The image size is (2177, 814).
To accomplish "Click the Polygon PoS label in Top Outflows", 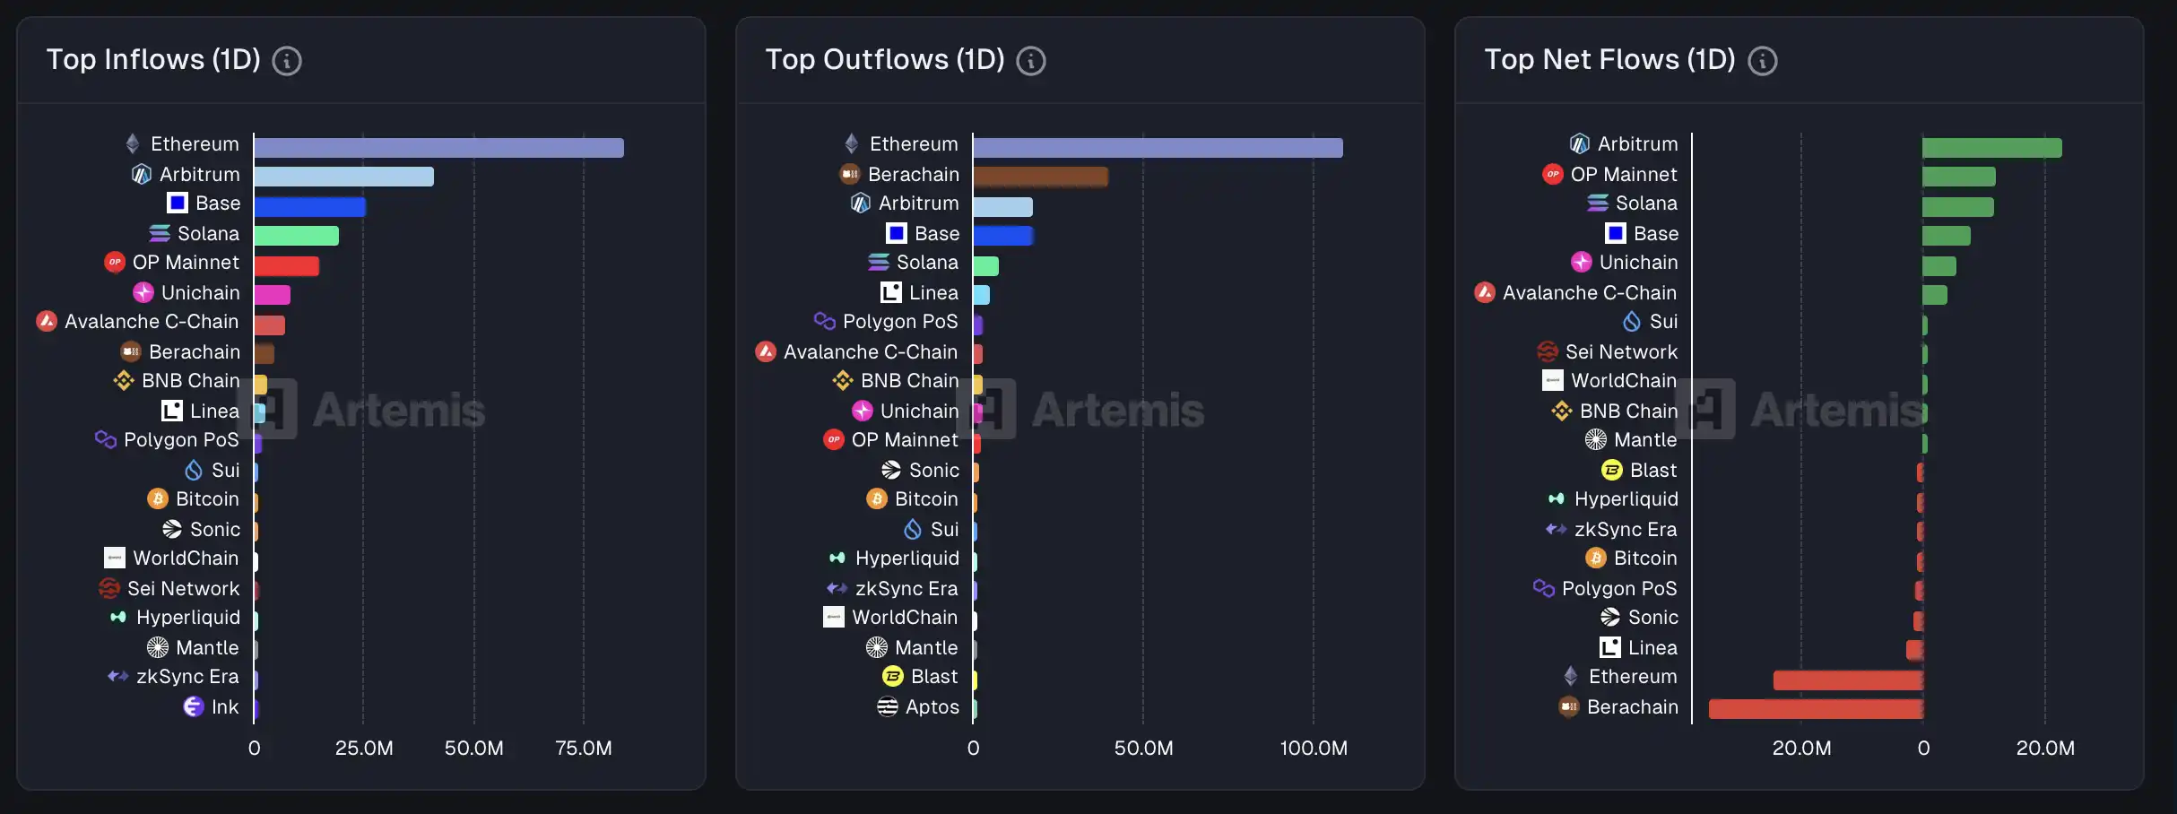I will (900, 321).
